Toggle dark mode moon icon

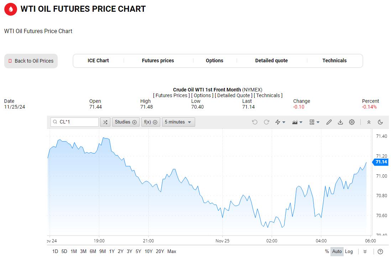380,122
